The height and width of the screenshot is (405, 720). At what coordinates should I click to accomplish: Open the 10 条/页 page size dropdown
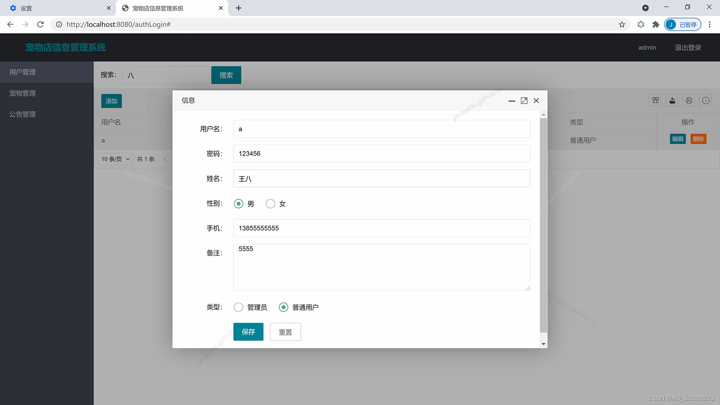tap(115, 159)
